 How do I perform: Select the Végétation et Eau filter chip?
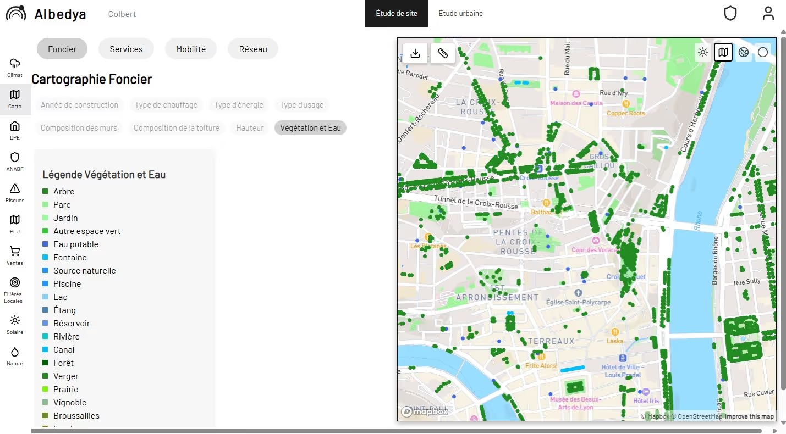coord(310,128)
